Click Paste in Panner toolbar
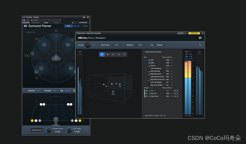Viewport: 246px width, 144px height. [x=56, y=23]
